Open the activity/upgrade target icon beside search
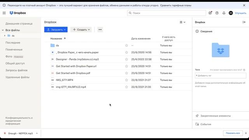The width and height of the screenshot is (249, 140). [210, 13]
